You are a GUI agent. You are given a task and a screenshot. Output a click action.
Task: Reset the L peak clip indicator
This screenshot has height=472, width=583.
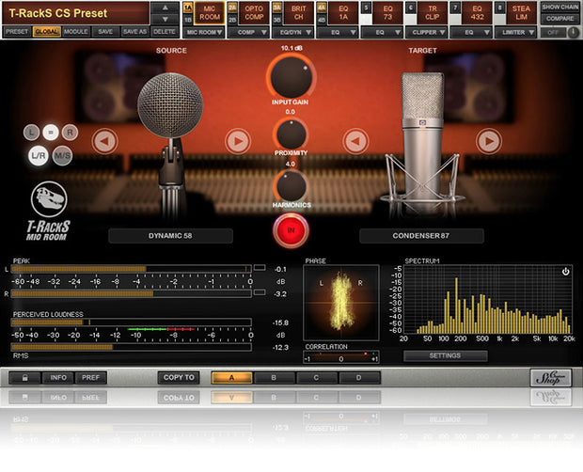point(260,268)
